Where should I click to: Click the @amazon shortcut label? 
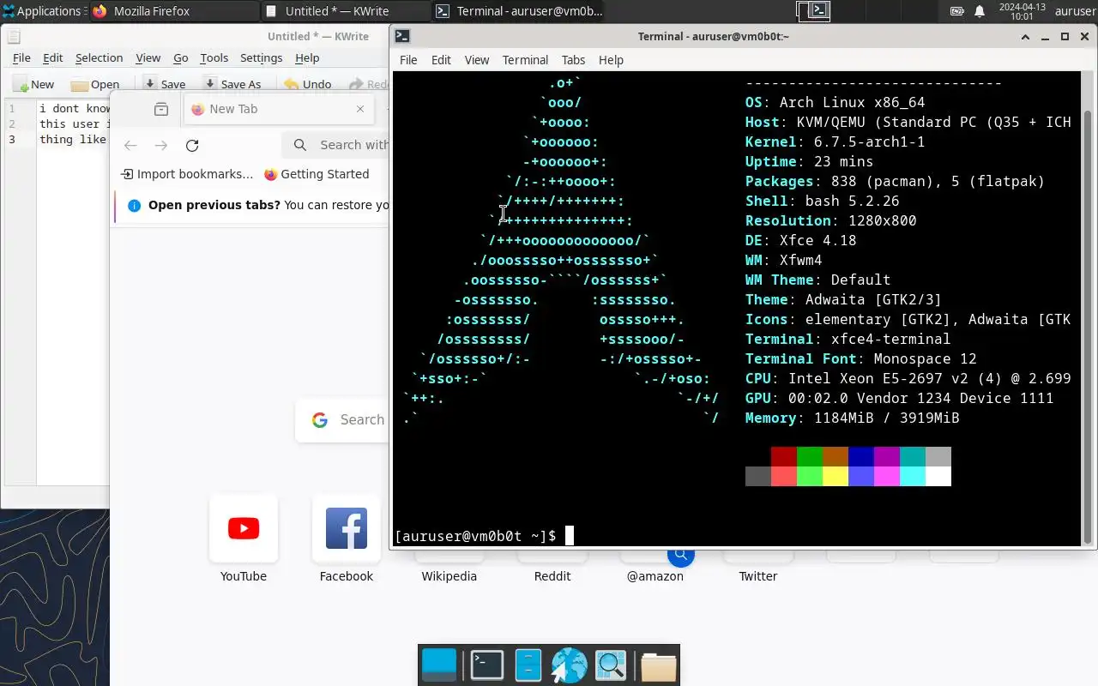[655, 576]
